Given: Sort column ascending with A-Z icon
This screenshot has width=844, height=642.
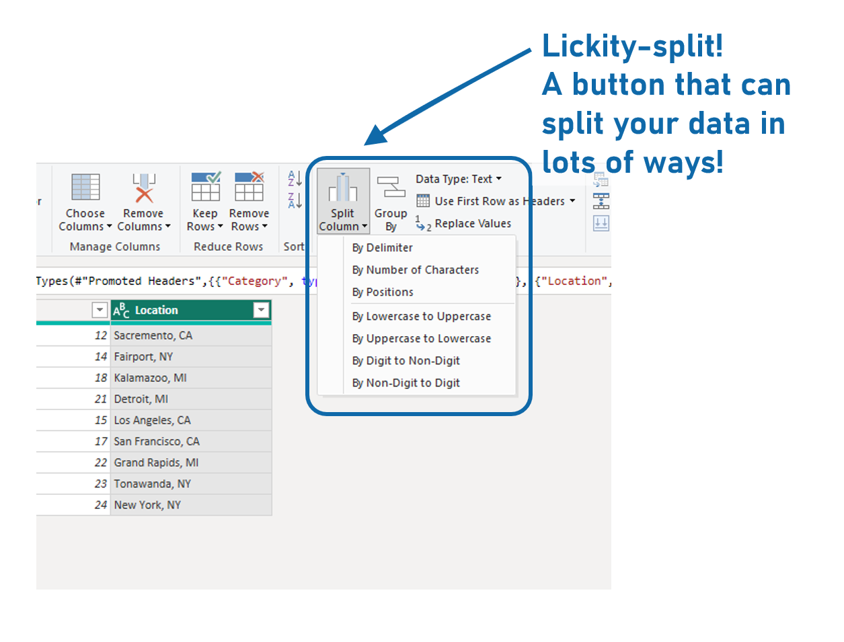Looking at the screenshot, I should [294, 178].
